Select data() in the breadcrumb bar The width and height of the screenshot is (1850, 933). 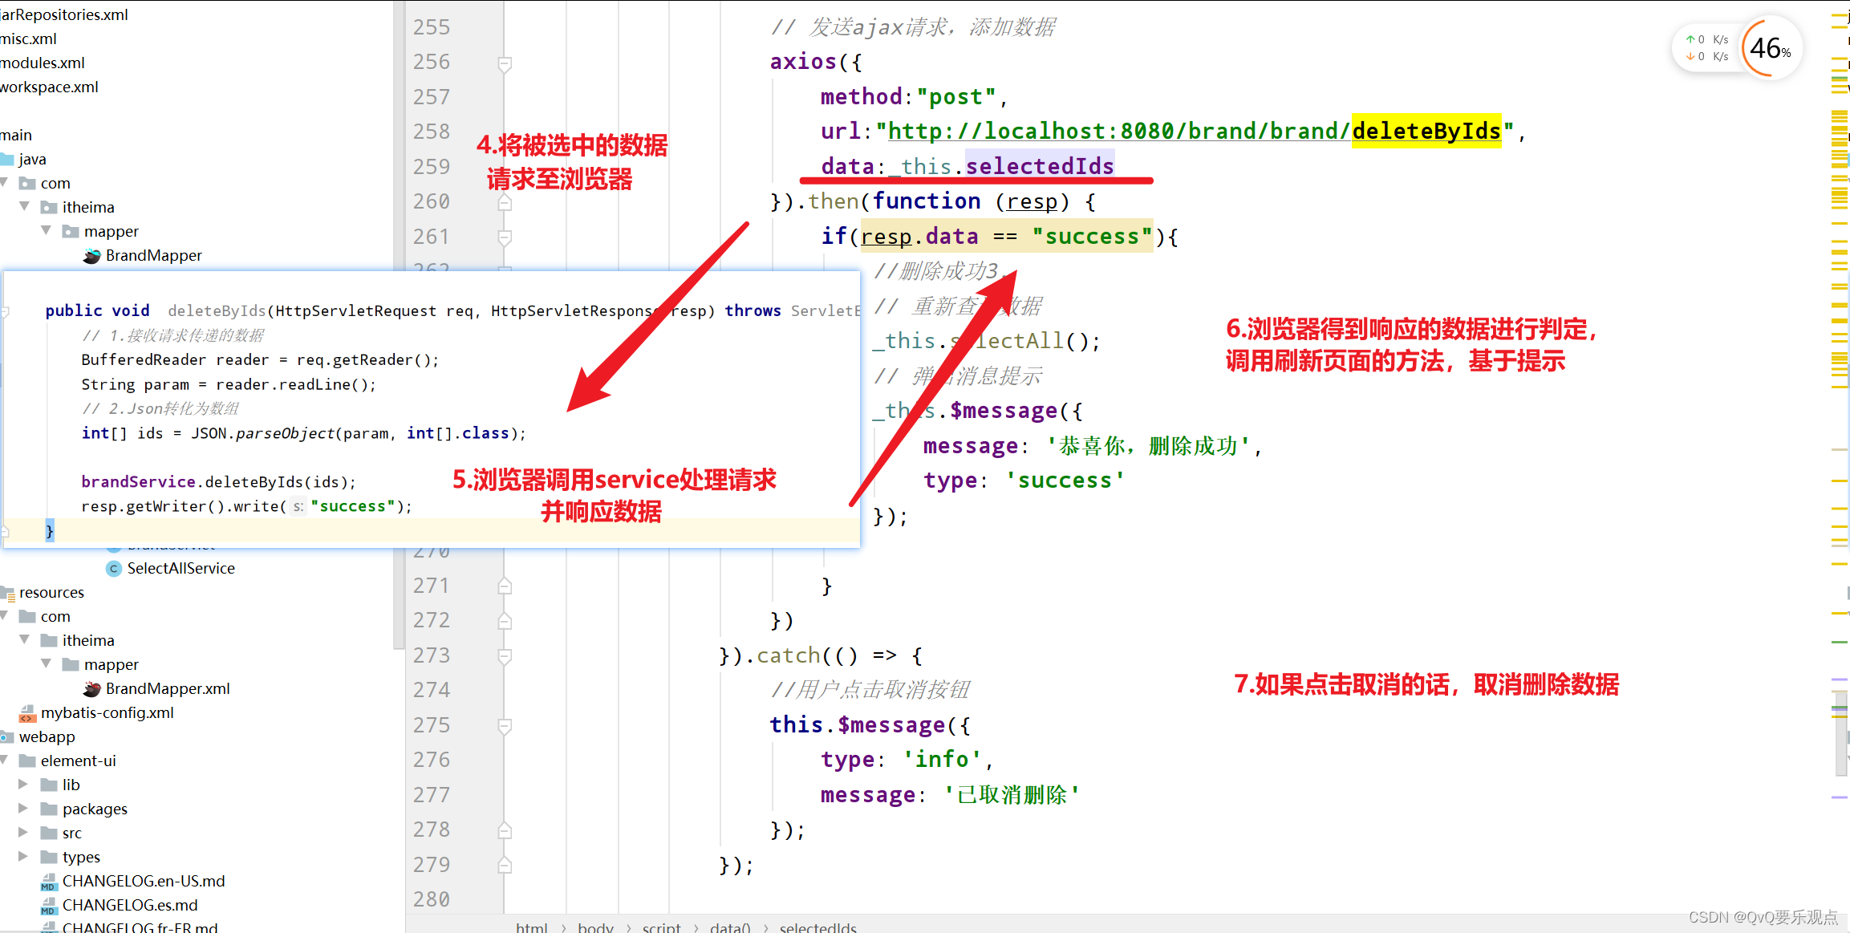click(730, 927)
